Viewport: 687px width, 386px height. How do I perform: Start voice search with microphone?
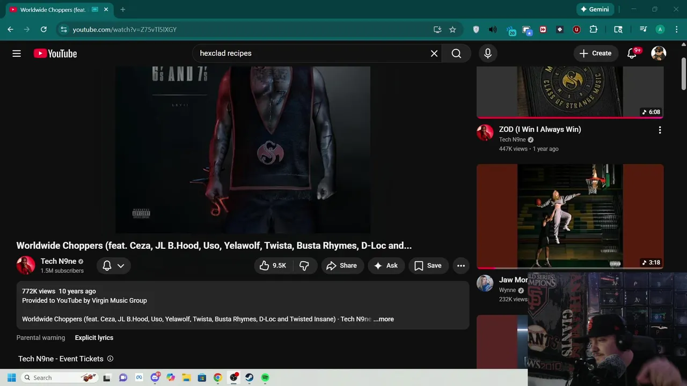[487, 54]
